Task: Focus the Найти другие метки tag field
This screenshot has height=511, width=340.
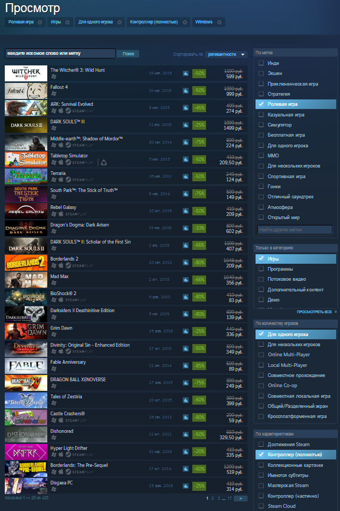Action: [x=295, y=230]
